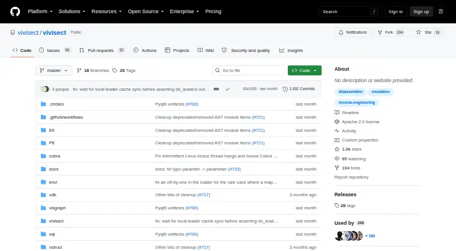Click the license scale icon
Screen dimensions: 456x251
(337, 122)
